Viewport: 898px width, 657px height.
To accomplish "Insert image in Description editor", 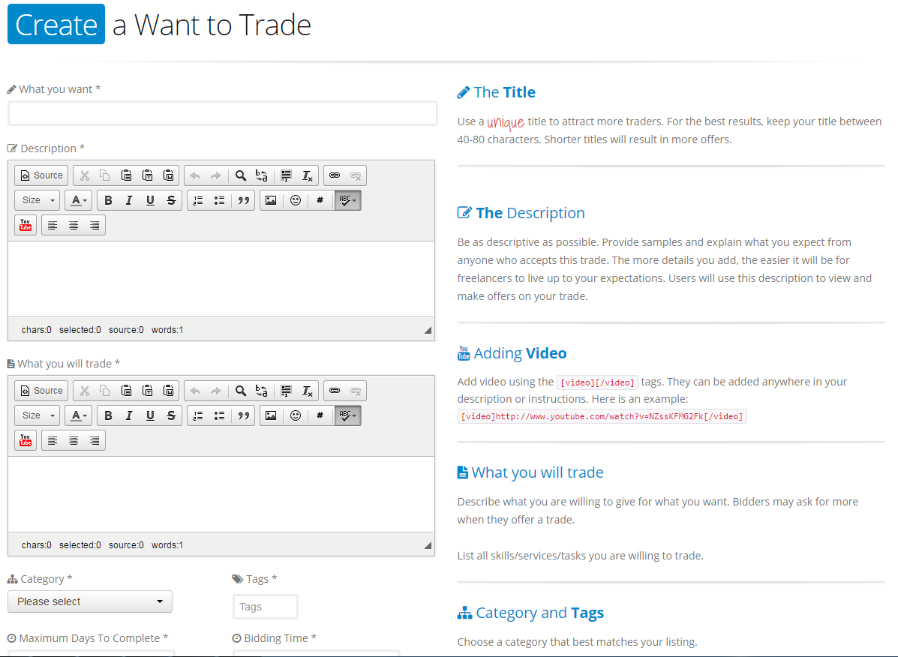I will (x=271, y=200).
